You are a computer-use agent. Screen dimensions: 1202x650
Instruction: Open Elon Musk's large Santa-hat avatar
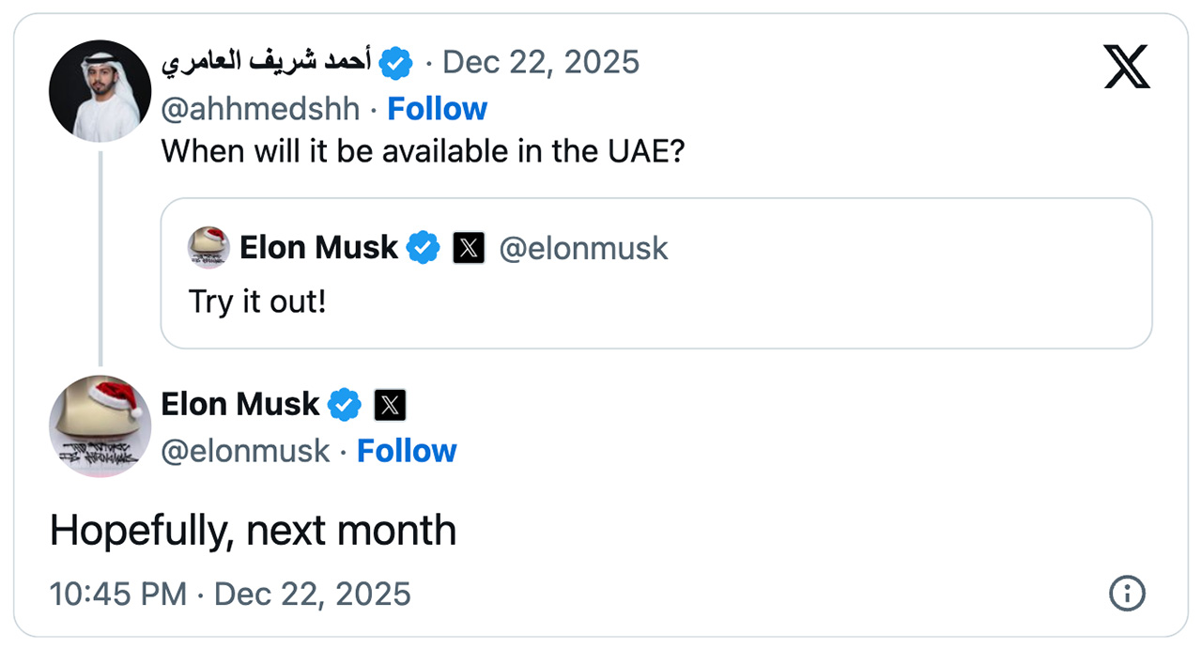[x=100, y=426]
